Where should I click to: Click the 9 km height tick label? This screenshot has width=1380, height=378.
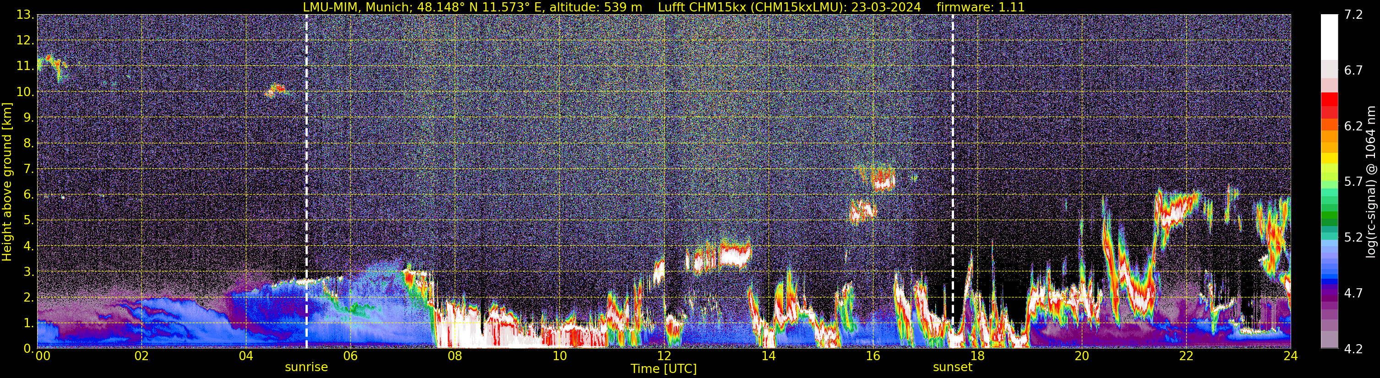[28, 118]
